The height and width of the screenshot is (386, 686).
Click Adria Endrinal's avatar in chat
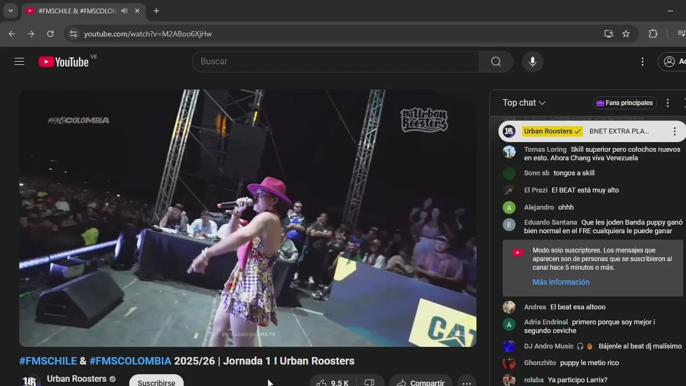click(x=509, y=324)
